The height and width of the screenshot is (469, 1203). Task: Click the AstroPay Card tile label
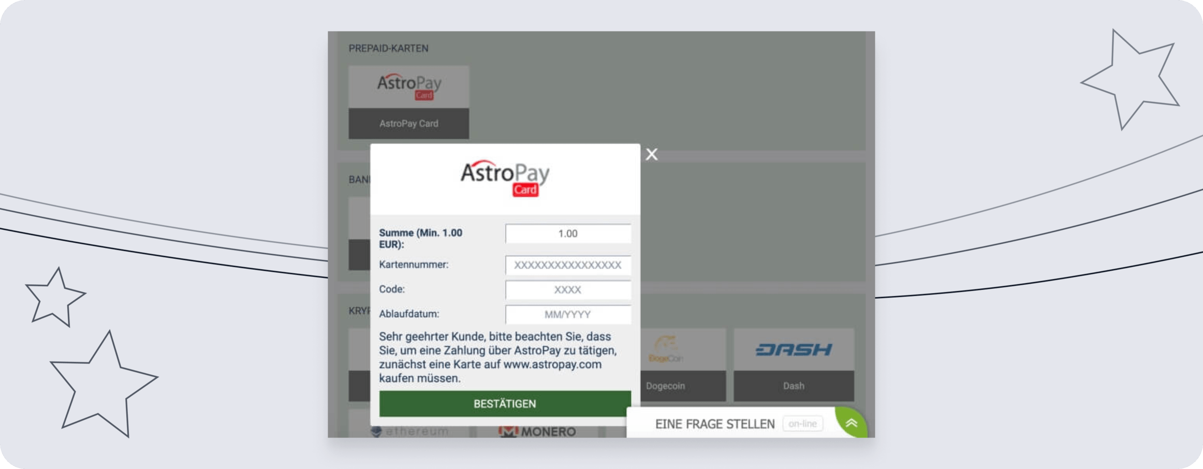click(409, 124)
